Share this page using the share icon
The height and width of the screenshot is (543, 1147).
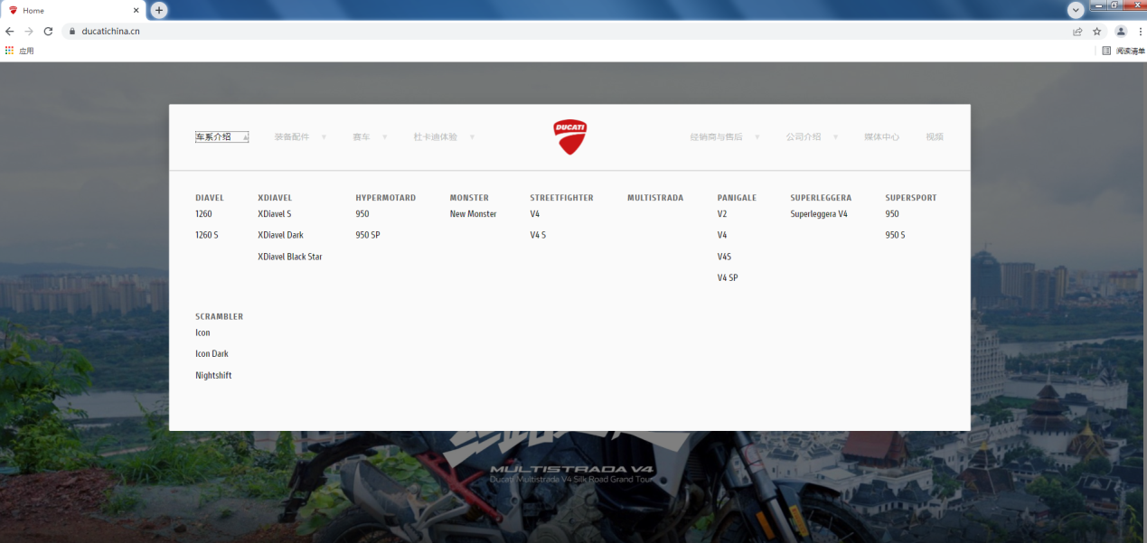coord(1077,31)
